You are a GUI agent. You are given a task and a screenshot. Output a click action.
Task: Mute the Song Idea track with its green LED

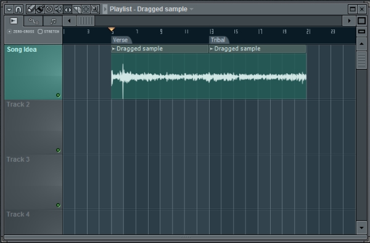(58, 95)
